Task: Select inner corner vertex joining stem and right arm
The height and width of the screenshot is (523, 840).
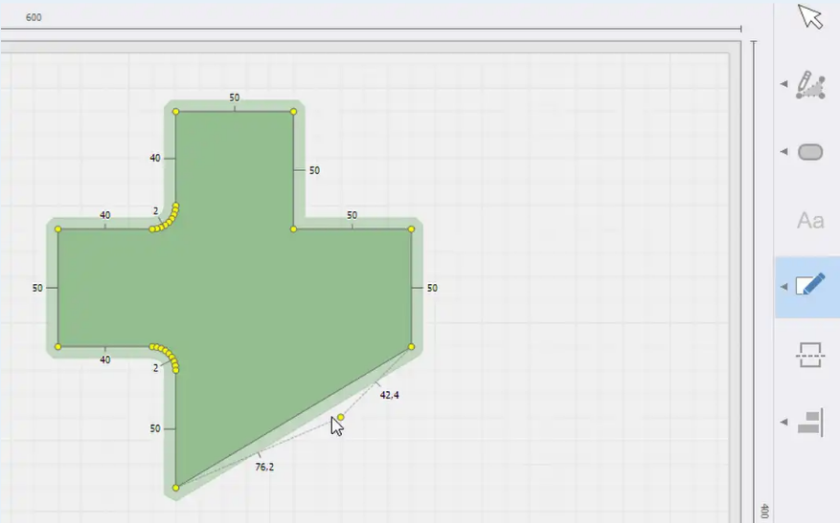Action: pyautogui.click(x=294, y=229)
